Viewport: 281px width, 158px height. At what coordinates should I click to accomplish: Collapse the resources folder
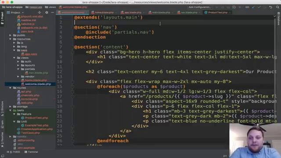(11, 39)
